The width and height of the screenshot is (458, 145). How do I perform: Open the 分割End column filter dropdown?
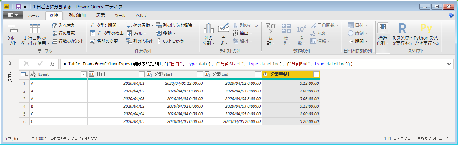coord(258,74)
